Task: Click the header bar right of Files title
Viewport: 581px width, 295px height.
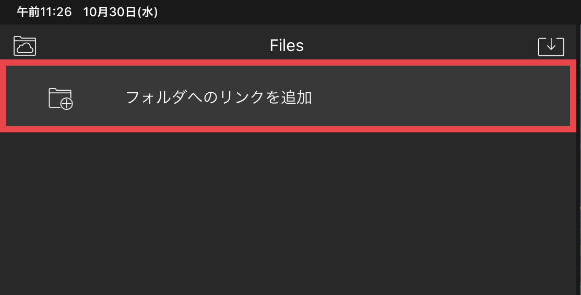Action: pyautogui.click(x=418, y=46)
